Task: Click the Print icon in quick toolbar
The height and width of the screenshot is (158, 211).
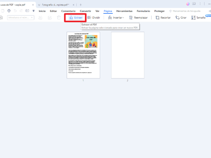Action: [x=9, y=11]
